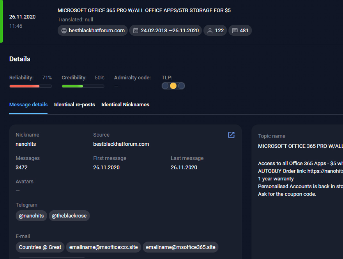Image resolution: width=343 pixels, height=259 pixels.
Task: Switch to Message details tab
Action: coord(28,105)
